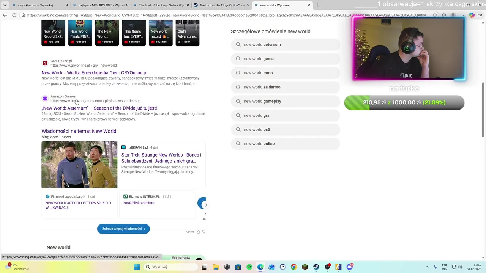This screenshot has width=486, height=273.
Task: Open NEW WORLD ART COLLECTORS news card
Action: 79,205
